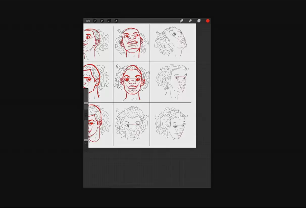Open the red active color swatch
Screen dimensions: 306x208
pos(208,21)
